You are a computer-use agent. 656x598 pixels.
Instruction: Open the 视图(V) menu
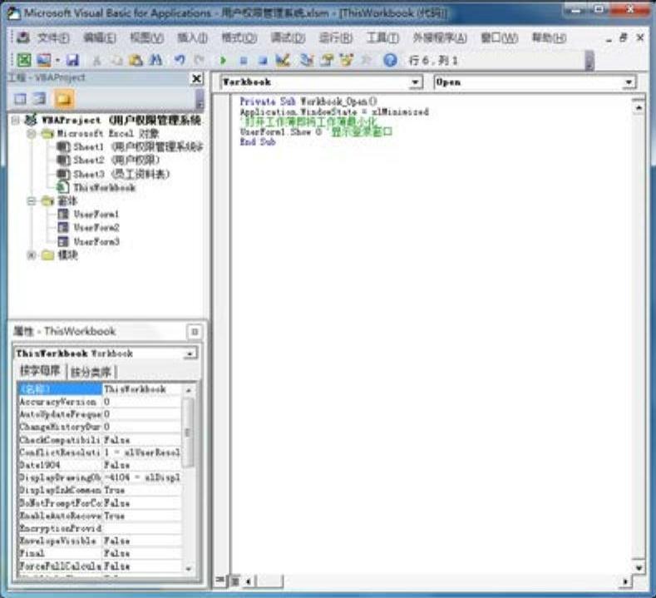coord(146,38)
